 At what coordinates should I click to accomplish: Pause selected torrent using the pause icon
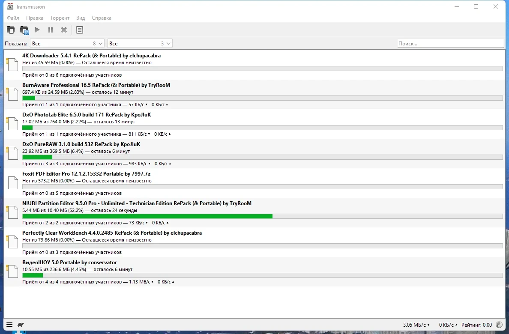(50, 30)
